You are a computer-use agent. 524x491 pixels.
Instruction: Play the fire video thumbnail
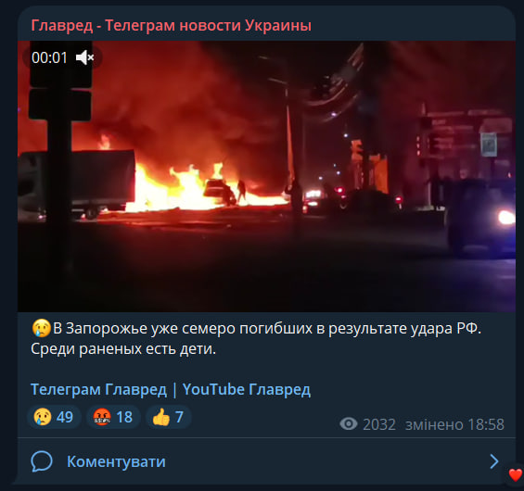[x=266, y=176]
